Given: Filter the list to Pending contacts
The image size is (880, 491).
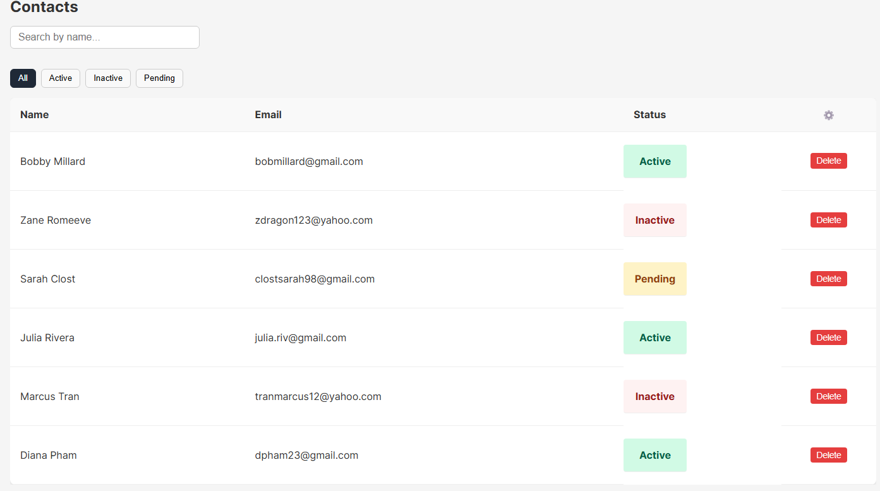Looking at the screenshot, I should coord(159,78).
